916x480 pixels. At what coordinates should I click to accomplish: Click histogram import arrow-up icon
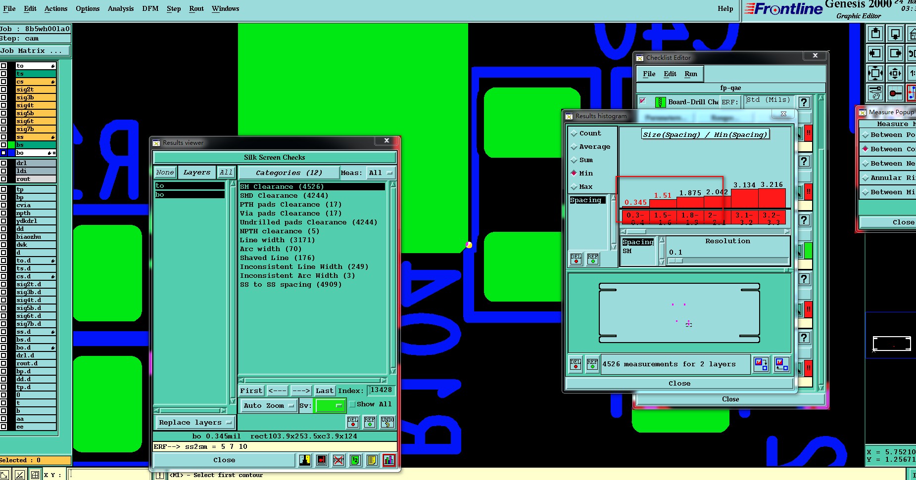[782, 364]
